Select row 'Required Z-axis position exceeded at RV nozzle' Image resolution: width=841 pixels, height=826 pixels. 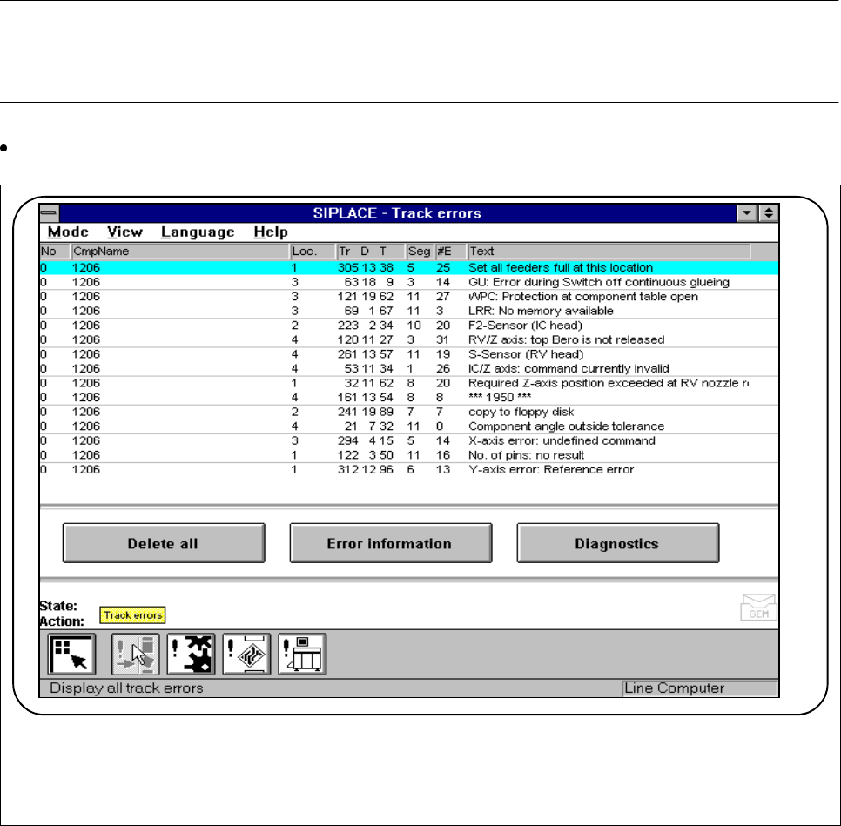pyautogui.click(x=408, y=384)
